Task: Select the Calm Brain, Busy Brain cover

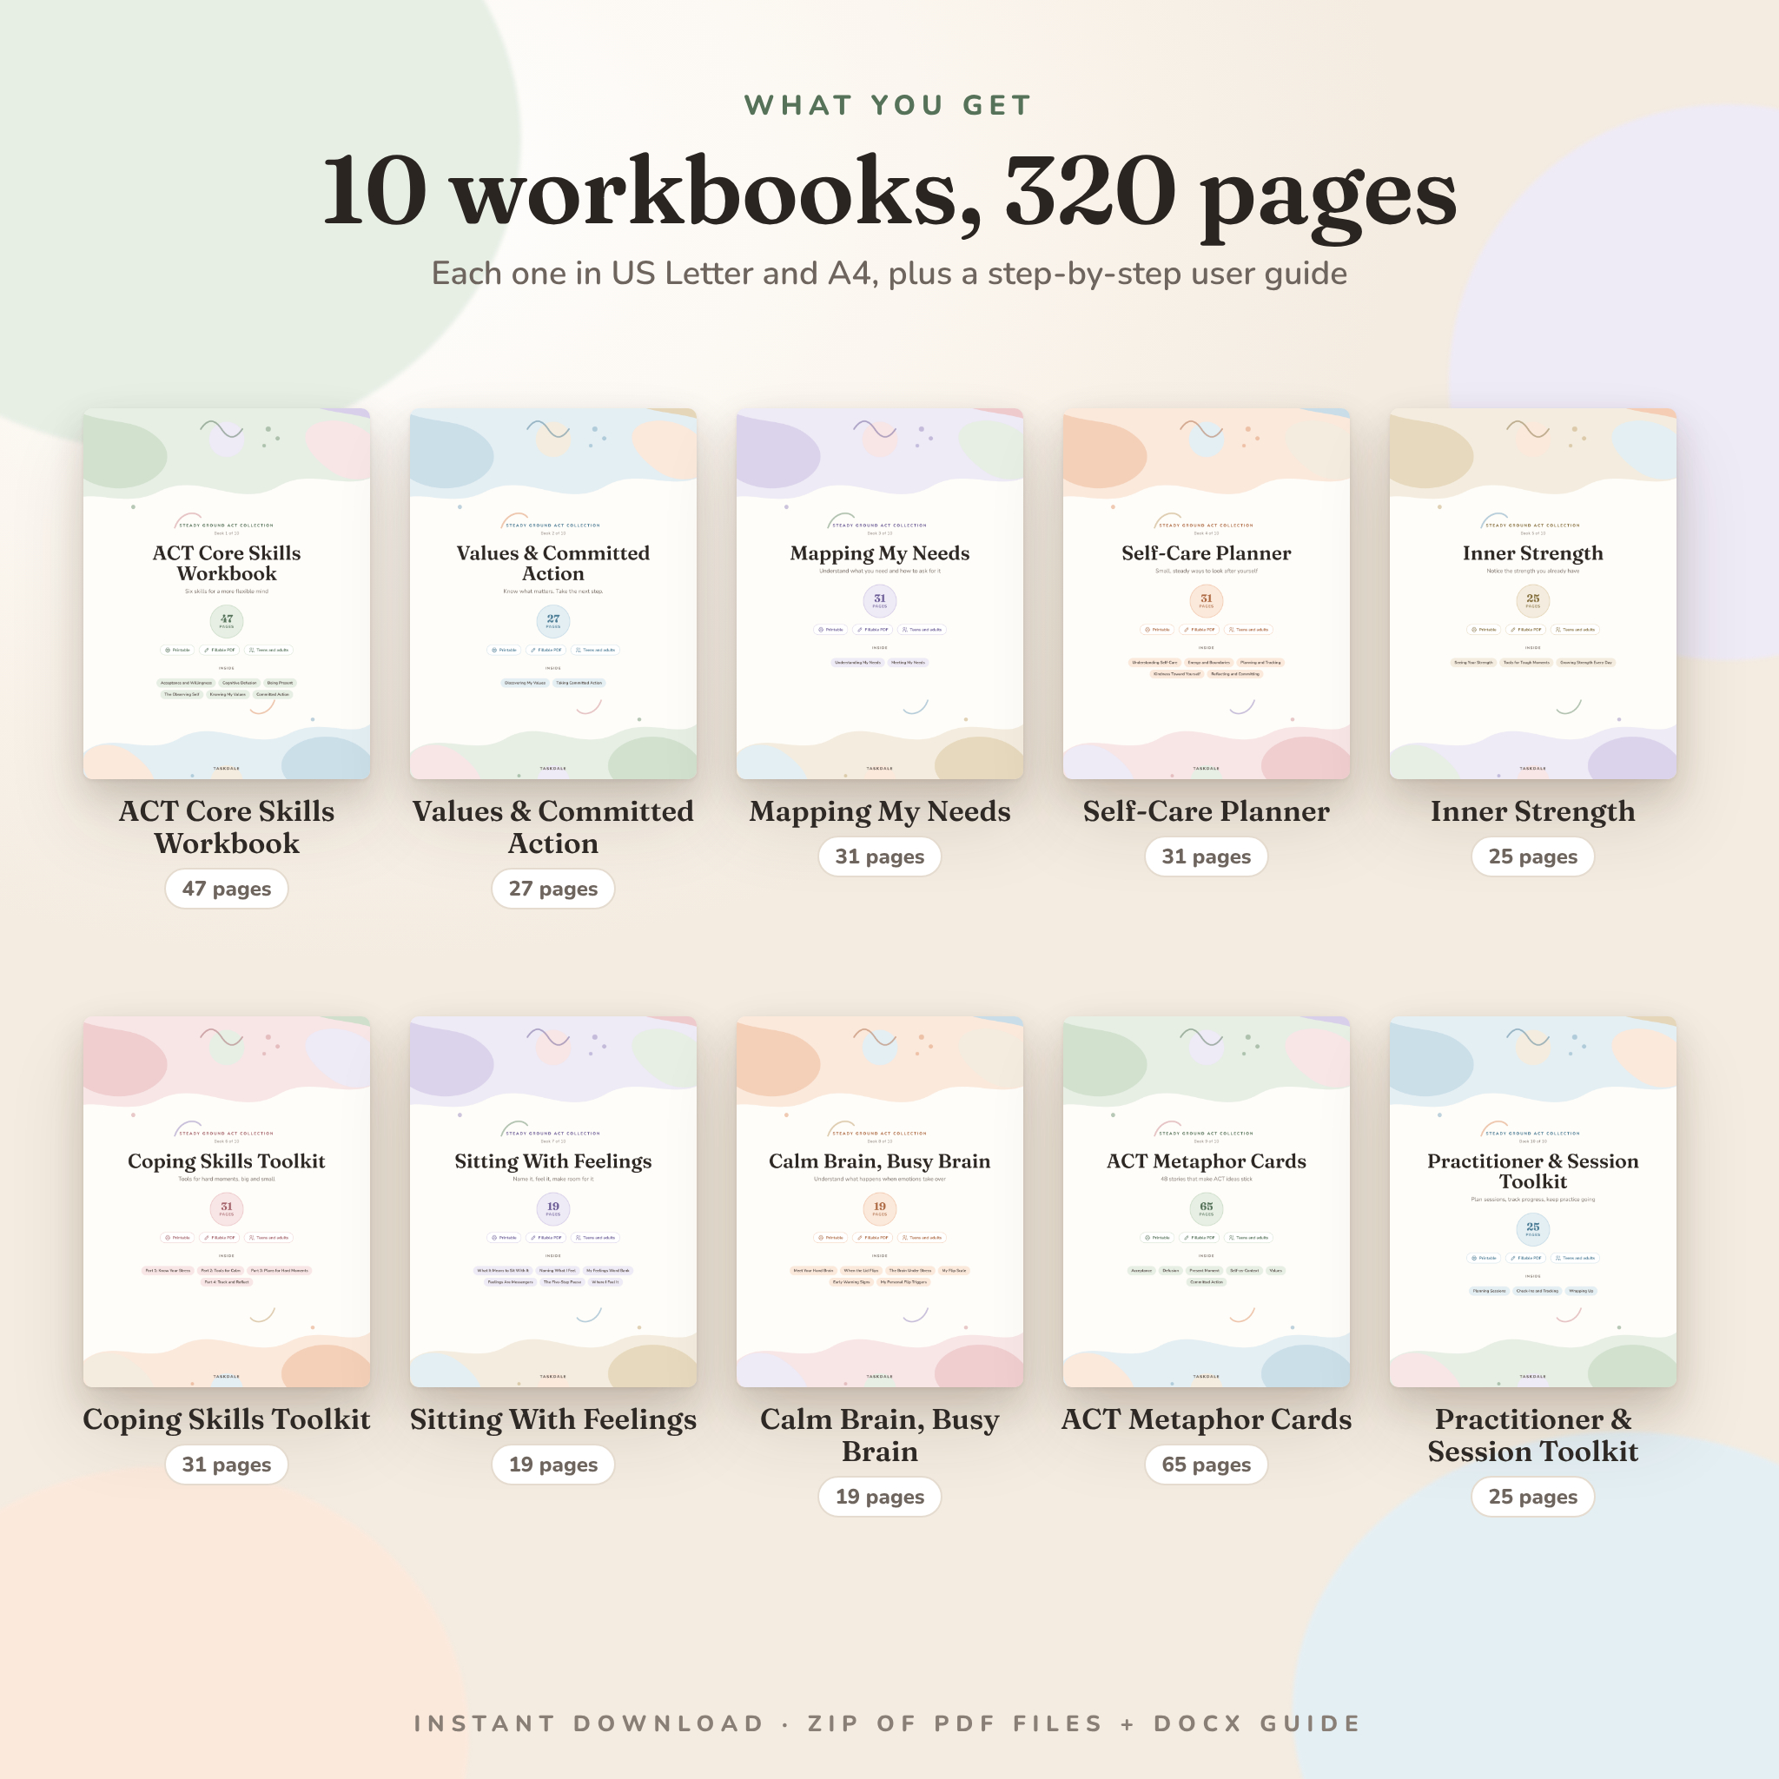Action: coord(879,1201)
